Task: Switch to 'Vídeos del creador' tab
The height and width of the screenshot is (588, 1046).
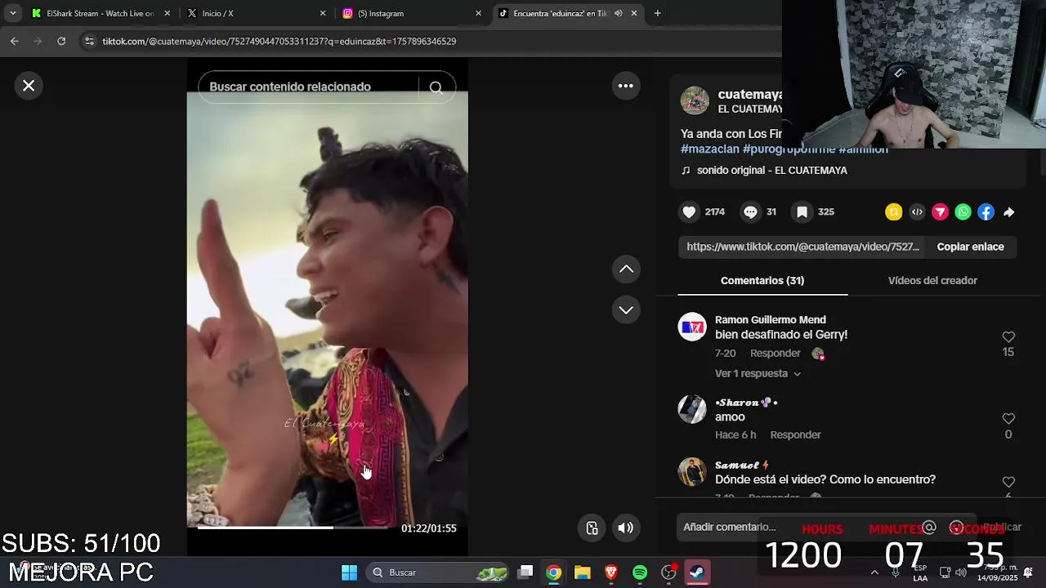Action: [932, 280]
